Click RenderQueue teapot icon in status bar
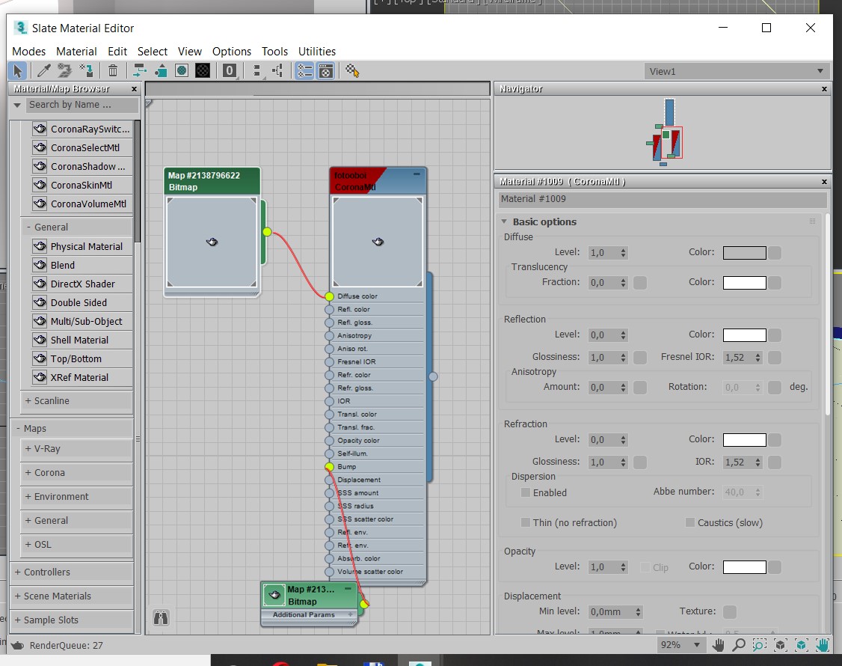The width and height of the screenshot is (842, 666). [x=17, y=645]
